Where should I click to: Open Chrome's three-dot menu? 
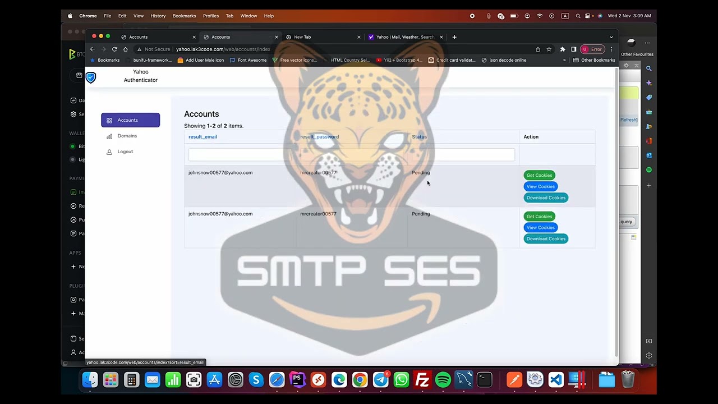click(611, 49)
